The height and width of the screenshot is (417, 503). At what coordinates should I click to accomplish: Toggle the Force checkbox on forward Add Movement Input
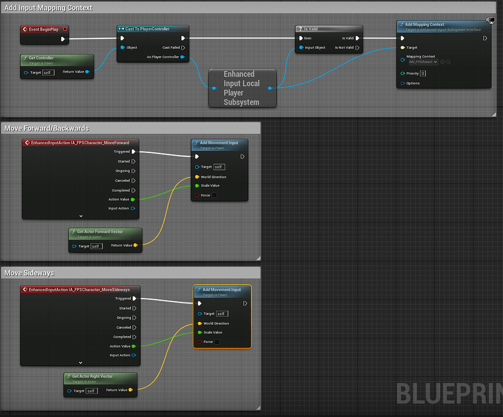click(x=214, y=195)
